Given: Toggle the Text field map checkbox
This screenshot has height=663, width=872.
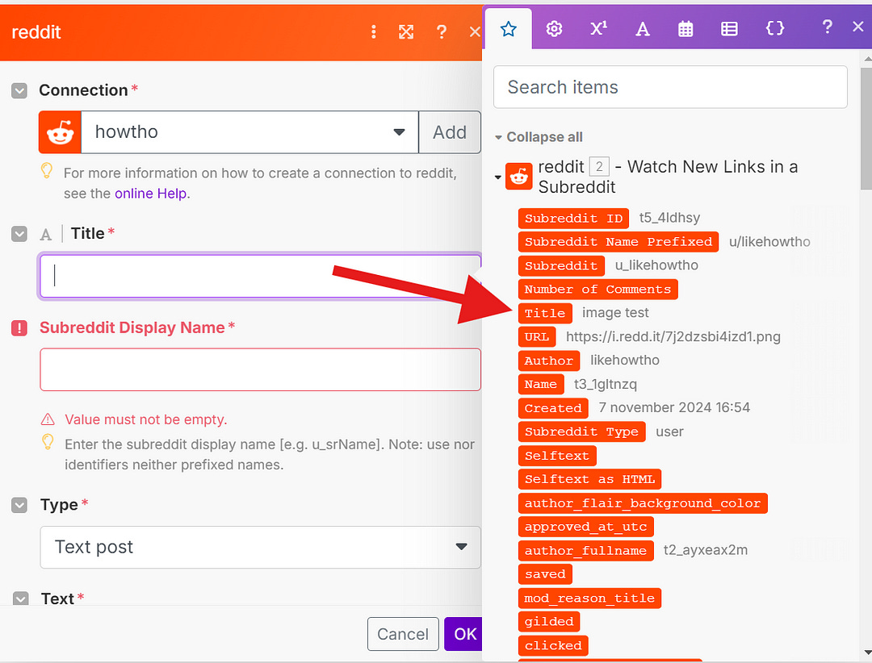Looking at the screenshot, I should [20, 598].
